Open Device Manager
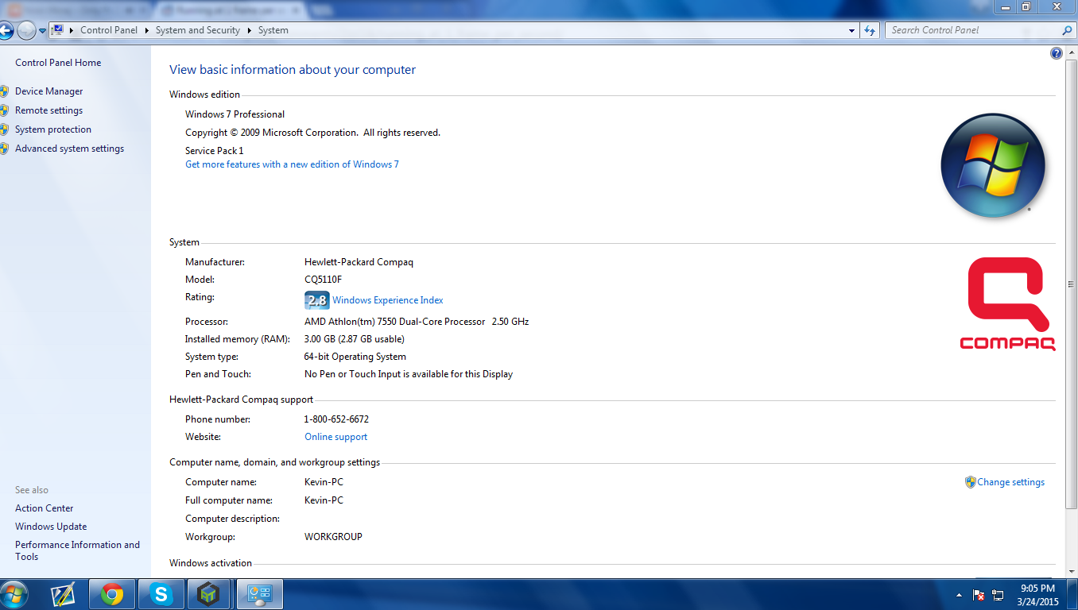 coord(48,91)
